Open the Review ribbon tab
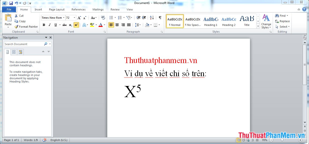 click(115, 9)
